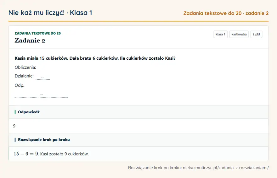277x178 pixels.
Task: Click the dotted blank after "Działanie:"
Action: [43, 78]
